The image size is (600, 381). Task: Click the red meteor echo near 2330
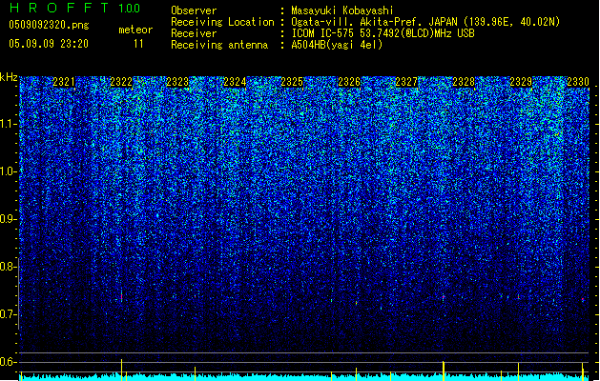[583, 299]
